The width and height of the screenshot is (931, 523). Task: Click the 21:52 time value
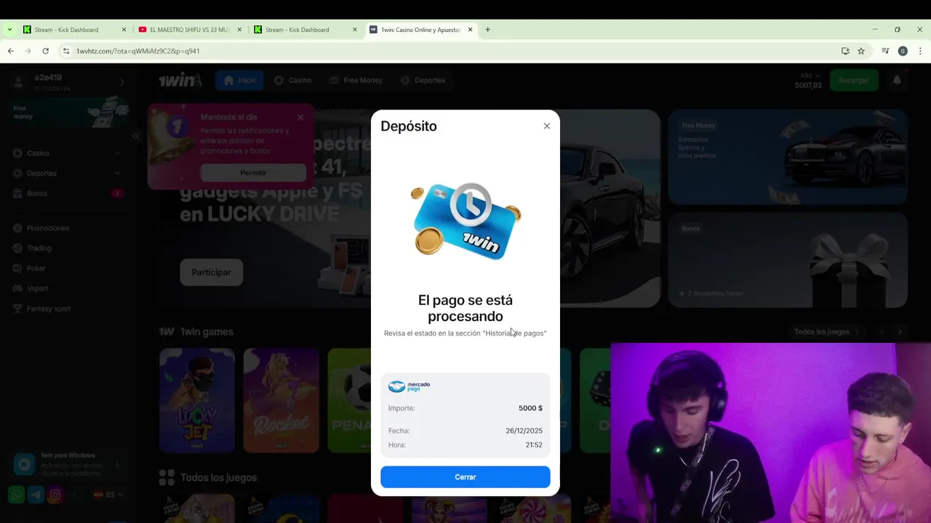534,445
